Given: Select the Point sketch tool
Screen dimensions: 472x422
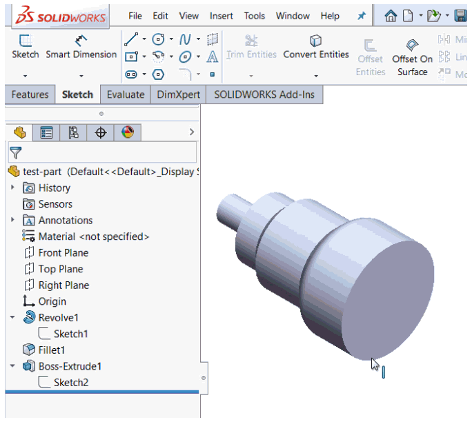Looking at the screenshot, I should pos(213,74).
